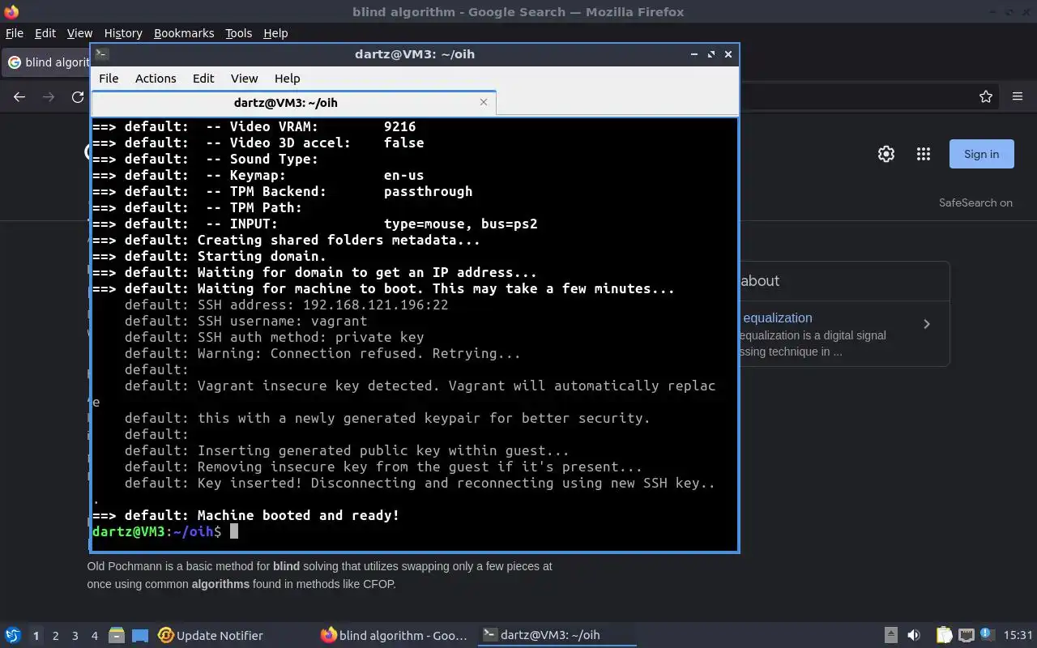Click the 'SSH username: vagrant' line
1037x648 pixels.
(x=282, y=321)
